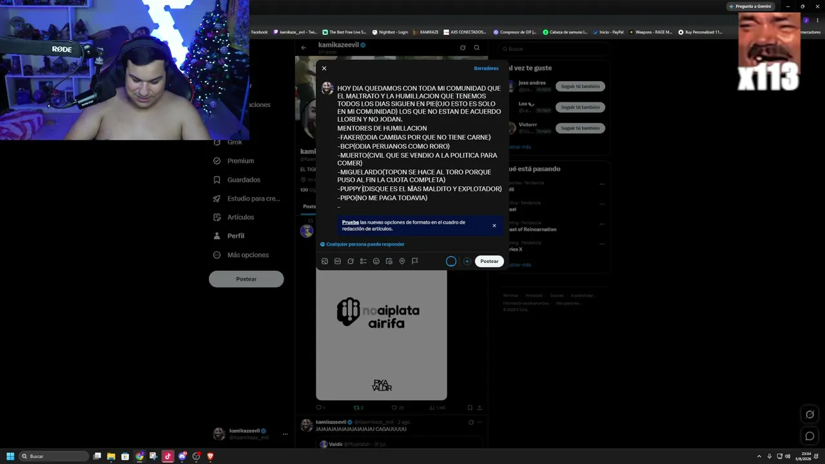Open Grok enhance icon in composer
Image resolution: width=825 pixels, height=464 pixels.
351,261
